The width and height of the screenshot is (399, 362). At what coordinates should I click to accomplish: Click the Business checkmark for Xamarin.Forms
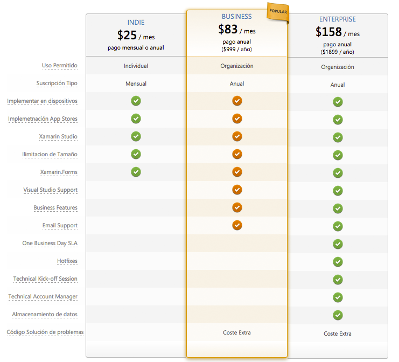[x=237, y=172]
